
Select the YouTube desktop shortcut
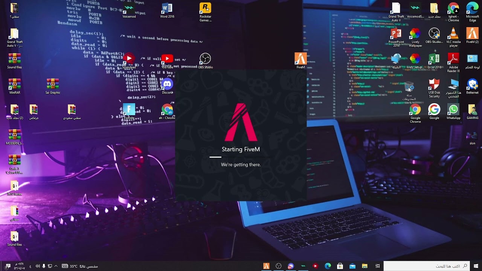tap(167, 62)
